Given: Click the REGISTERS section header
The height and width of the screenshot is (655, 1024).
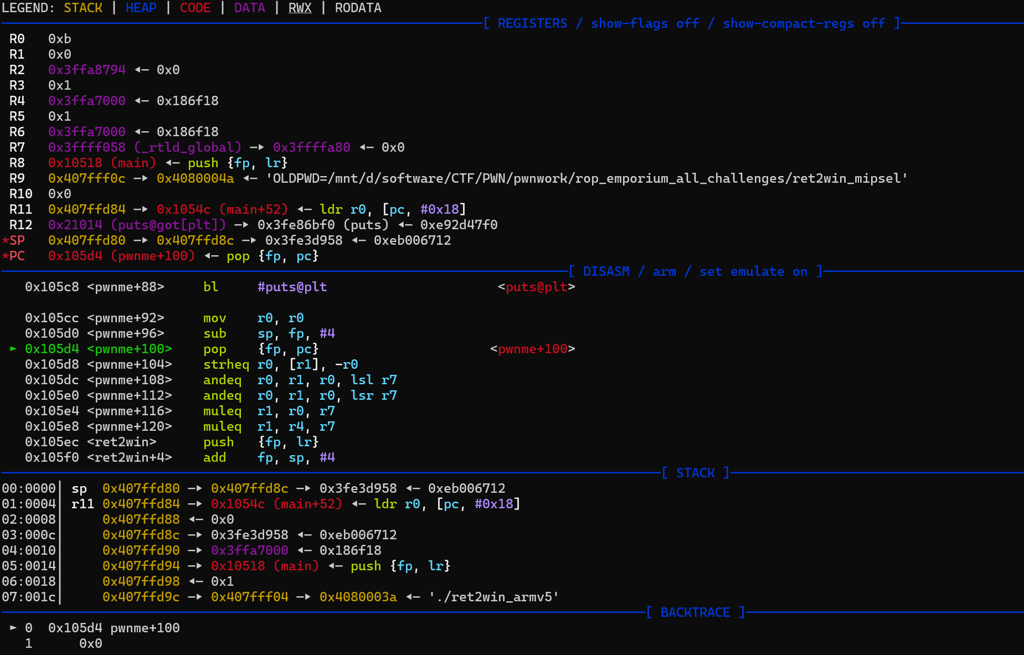Looking at the screenshot, I should point(692,23).
